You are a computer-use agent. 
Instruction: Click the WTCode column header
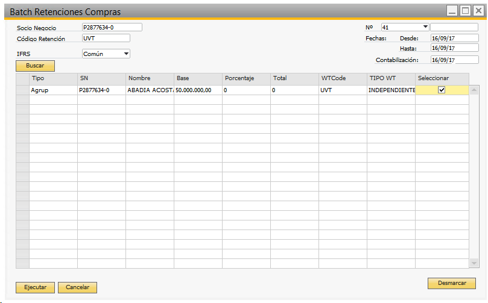click(343, 78)
